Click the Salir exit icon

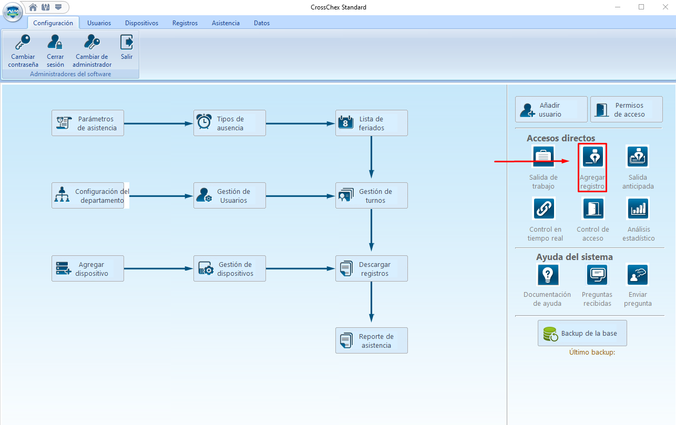pyautogui.click(x=126, y=42)
